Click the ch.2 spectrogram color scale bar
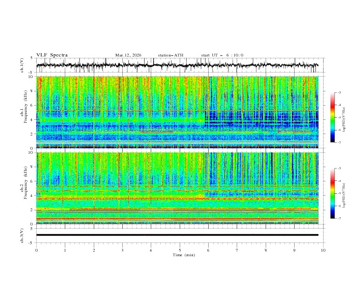The image size is (364, 281). [x=333, y=193]
